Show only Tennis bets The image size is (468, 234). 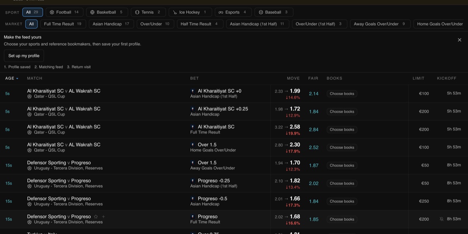click(148, 12)
